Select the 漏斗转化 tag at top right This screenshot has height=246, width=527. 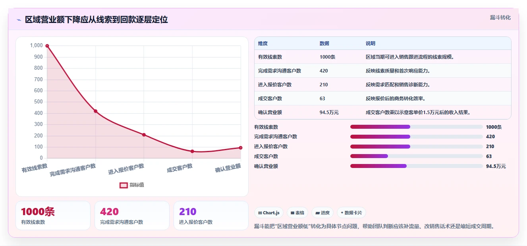(x=500, y=17)
